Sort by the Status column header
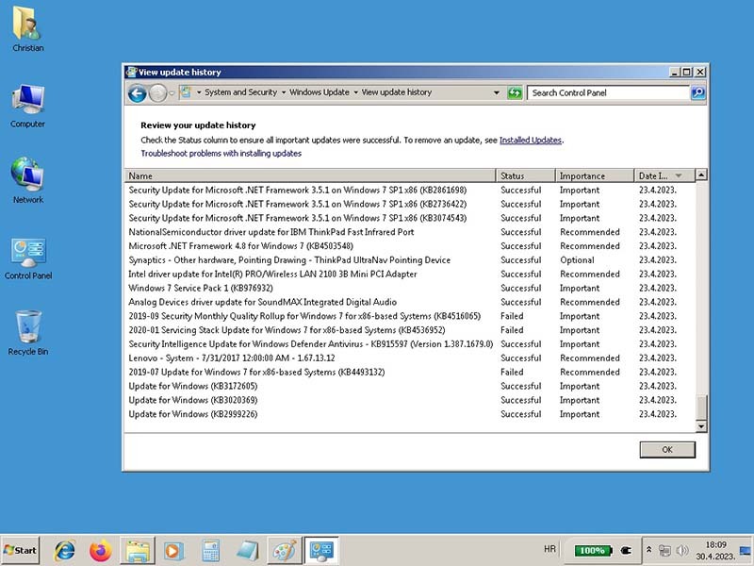Viewport: 754px width, 566px height. pyautogui.click(x=524, y=175)
